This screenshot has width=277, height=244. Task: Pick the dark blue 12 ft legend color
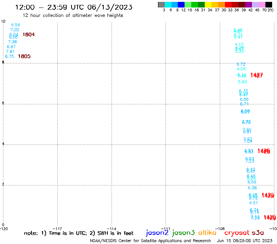tap(181, 5)
